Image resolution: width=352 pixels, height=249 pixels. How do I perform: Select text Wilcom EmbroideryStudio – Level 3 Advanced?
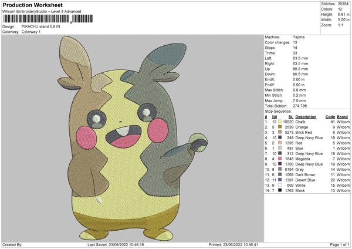tap(42, 12)
